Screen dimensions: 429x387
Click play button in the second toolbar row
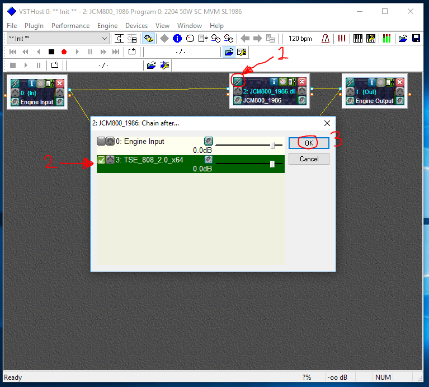[77, 52]
